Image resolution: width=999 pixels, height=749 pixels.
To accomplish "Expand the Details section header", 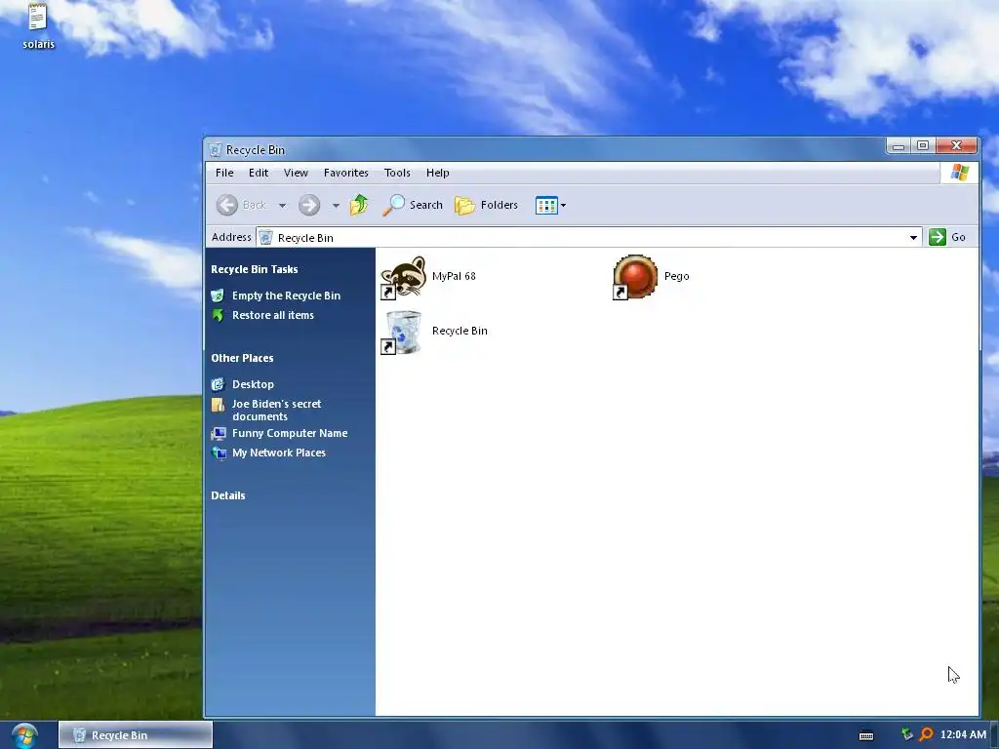I will click(x=228, y=495).
